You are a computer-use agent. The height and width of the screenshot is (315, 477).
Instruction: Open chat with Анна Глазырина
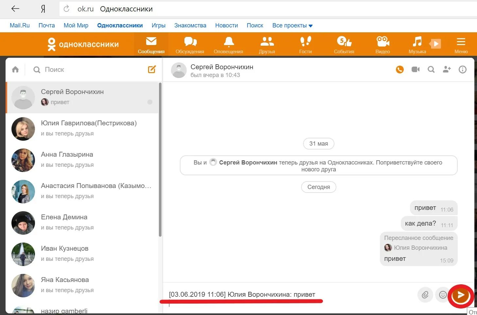(x=82, y=160)
